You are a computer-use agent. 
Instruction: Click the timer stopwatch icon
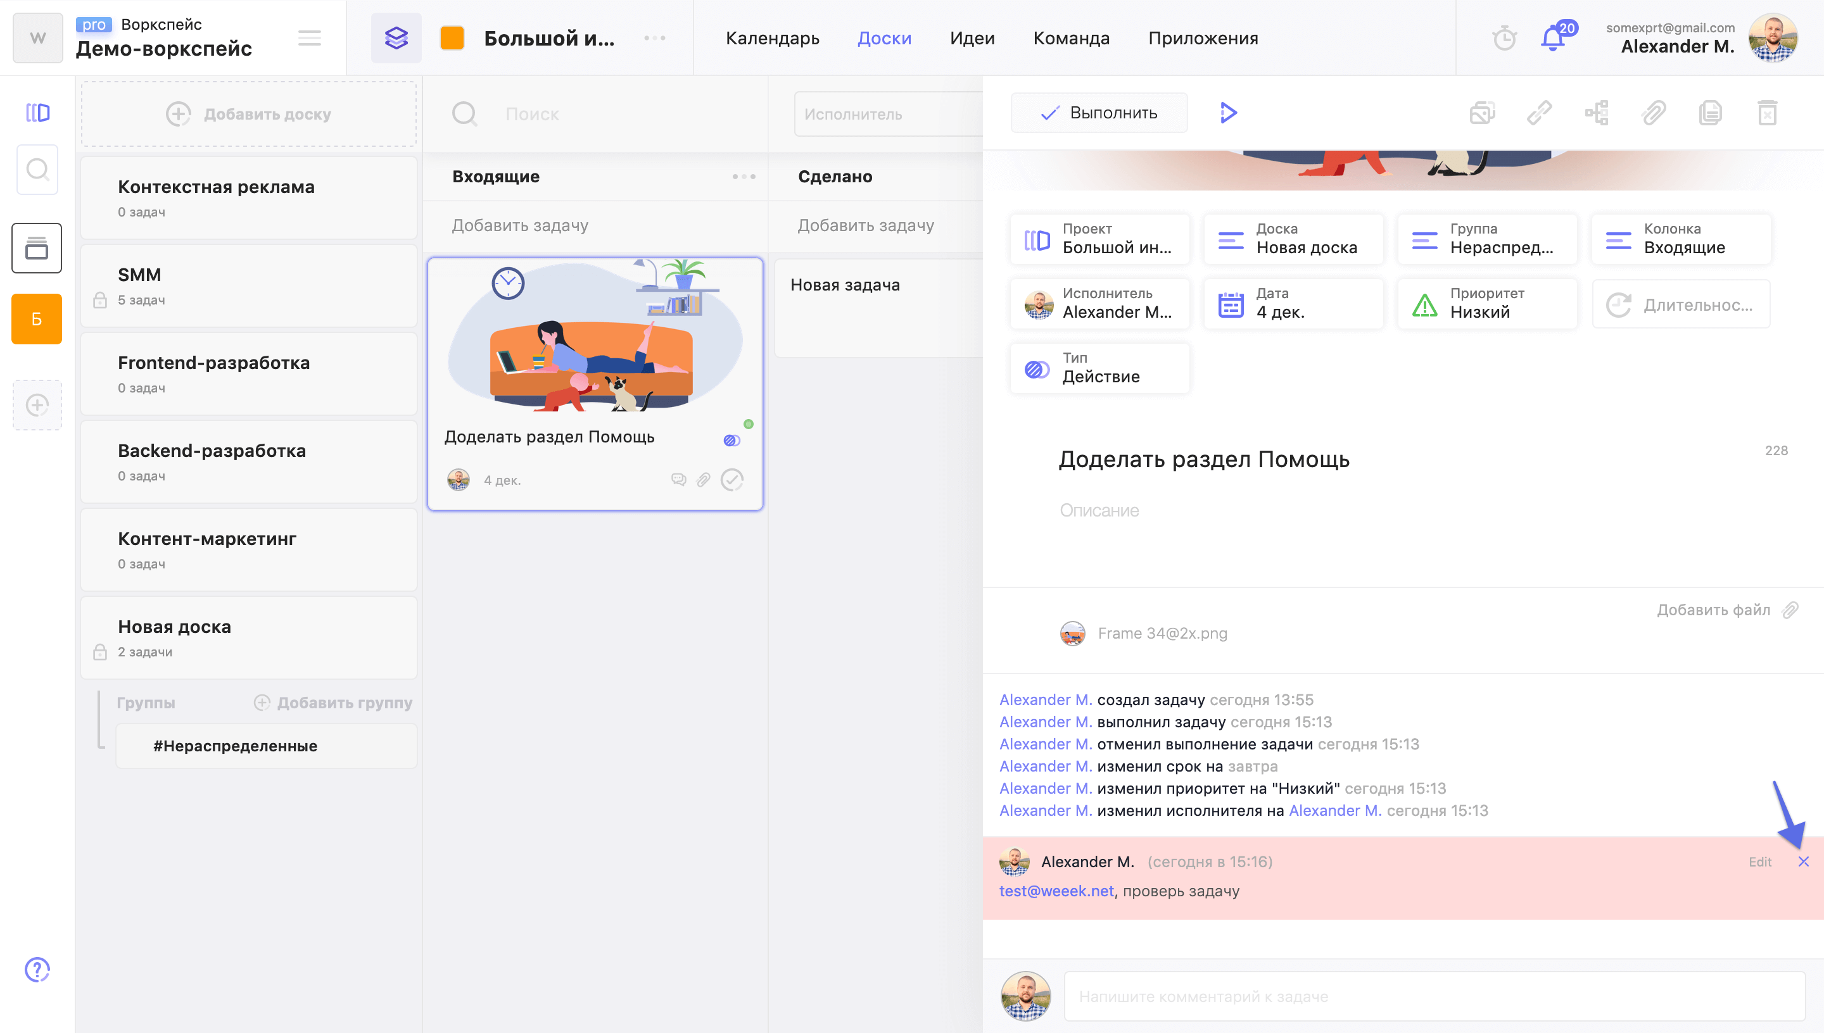click(1504, 37)
